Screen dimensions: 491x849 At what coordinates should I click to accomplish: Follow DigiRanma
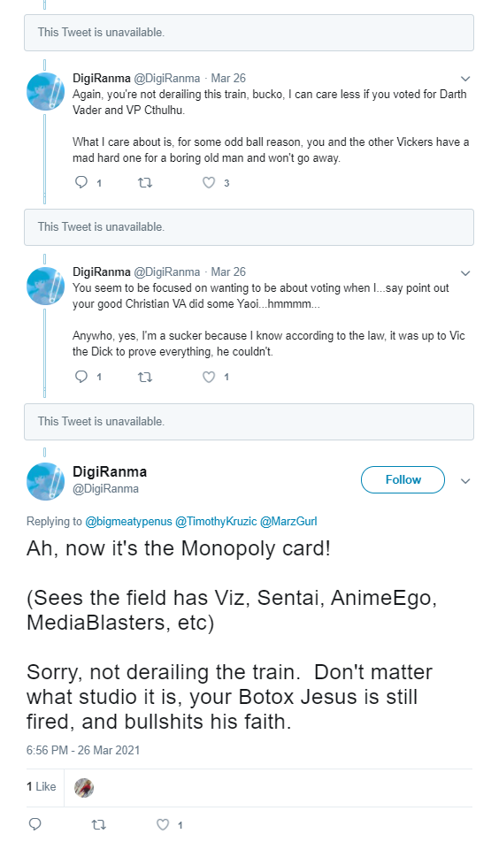tap(403, 479)
